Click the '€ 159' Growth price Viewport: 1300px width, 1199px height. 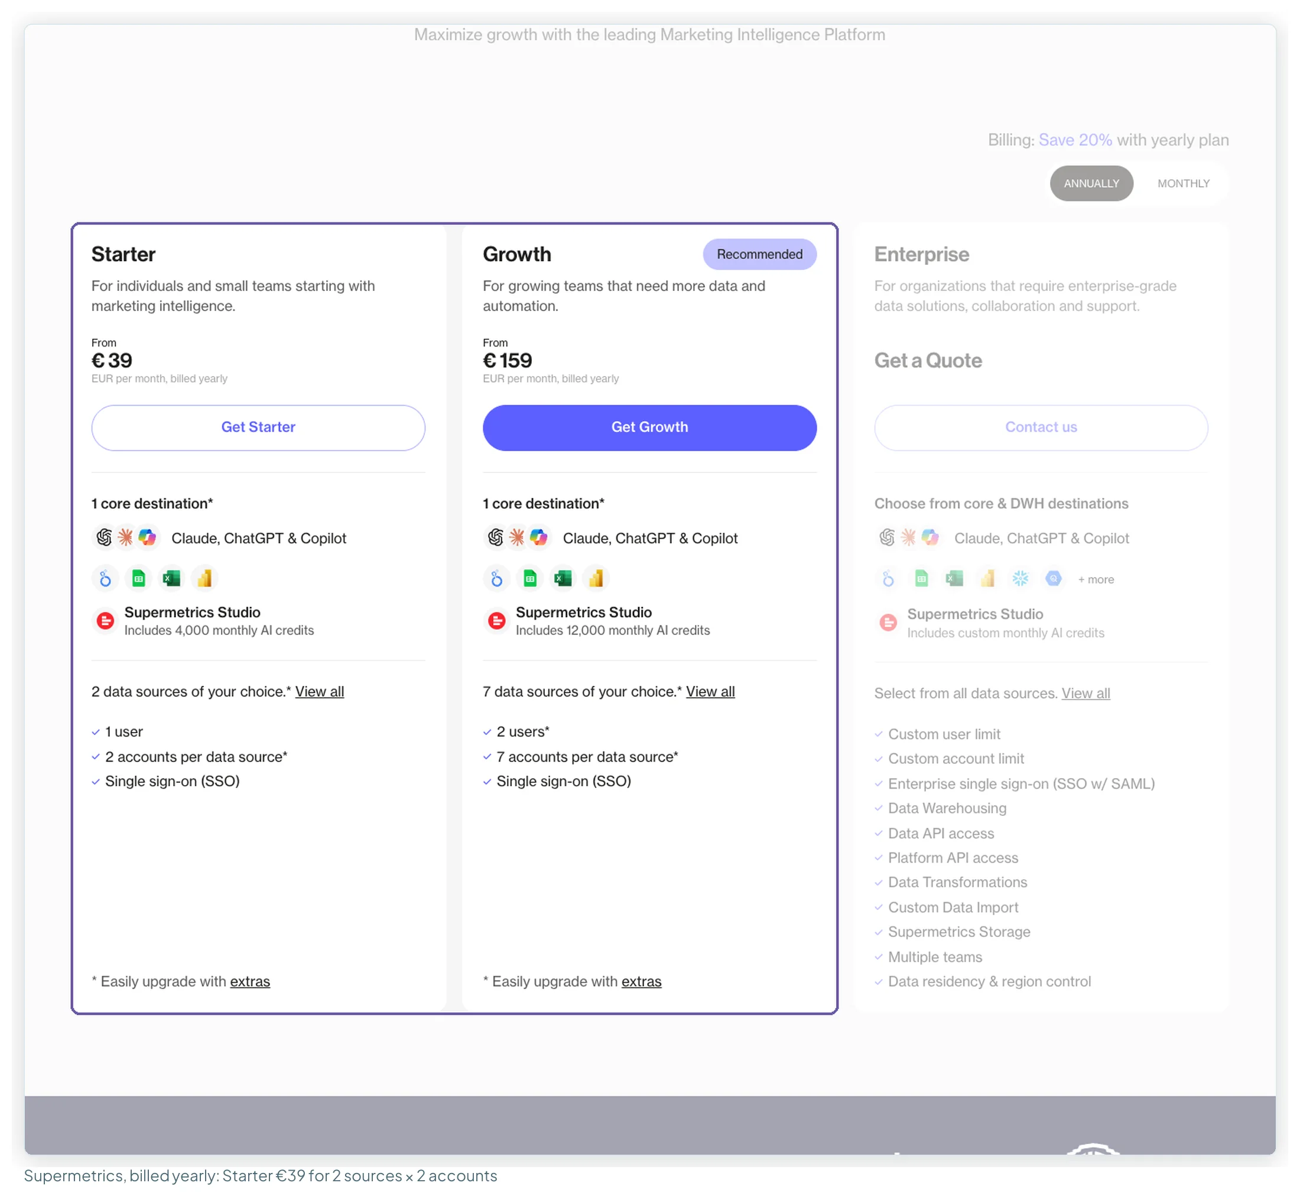(x=508, y=360)
